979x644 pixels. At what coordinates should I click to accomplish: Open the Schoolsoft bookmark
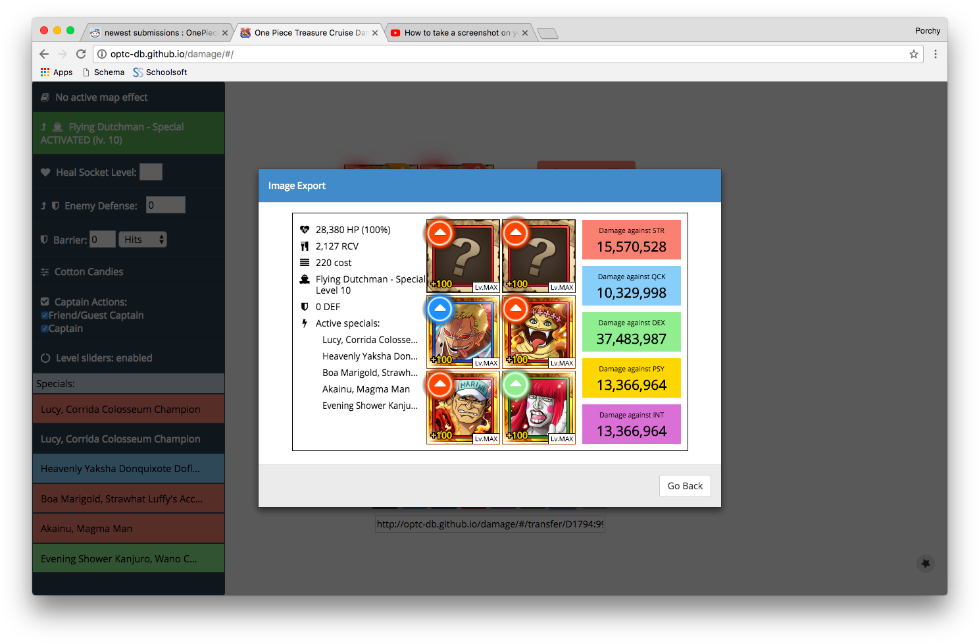click(x=160, y=72)
